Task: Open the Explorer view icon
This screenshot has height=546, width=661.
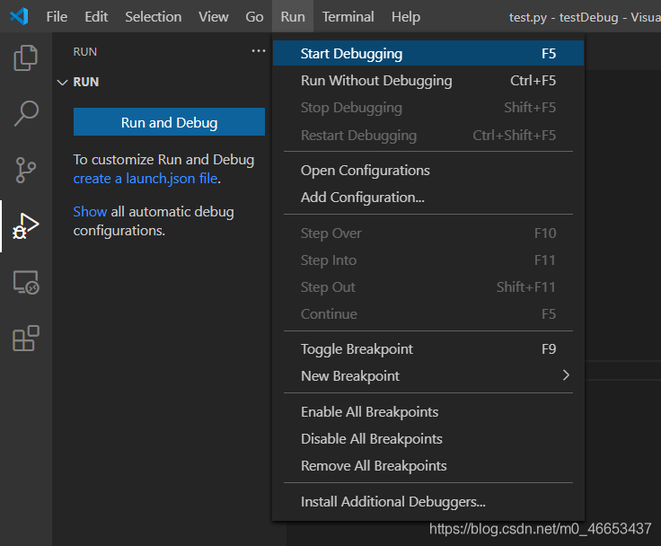Action: (25, 59)
